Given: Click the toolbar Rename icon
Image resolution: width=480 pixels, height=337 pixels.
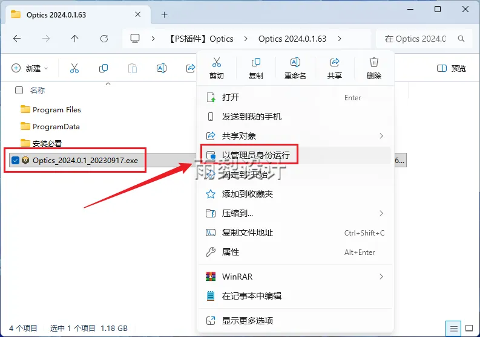Looking at the screenshot, I should (x=162, y=68).
